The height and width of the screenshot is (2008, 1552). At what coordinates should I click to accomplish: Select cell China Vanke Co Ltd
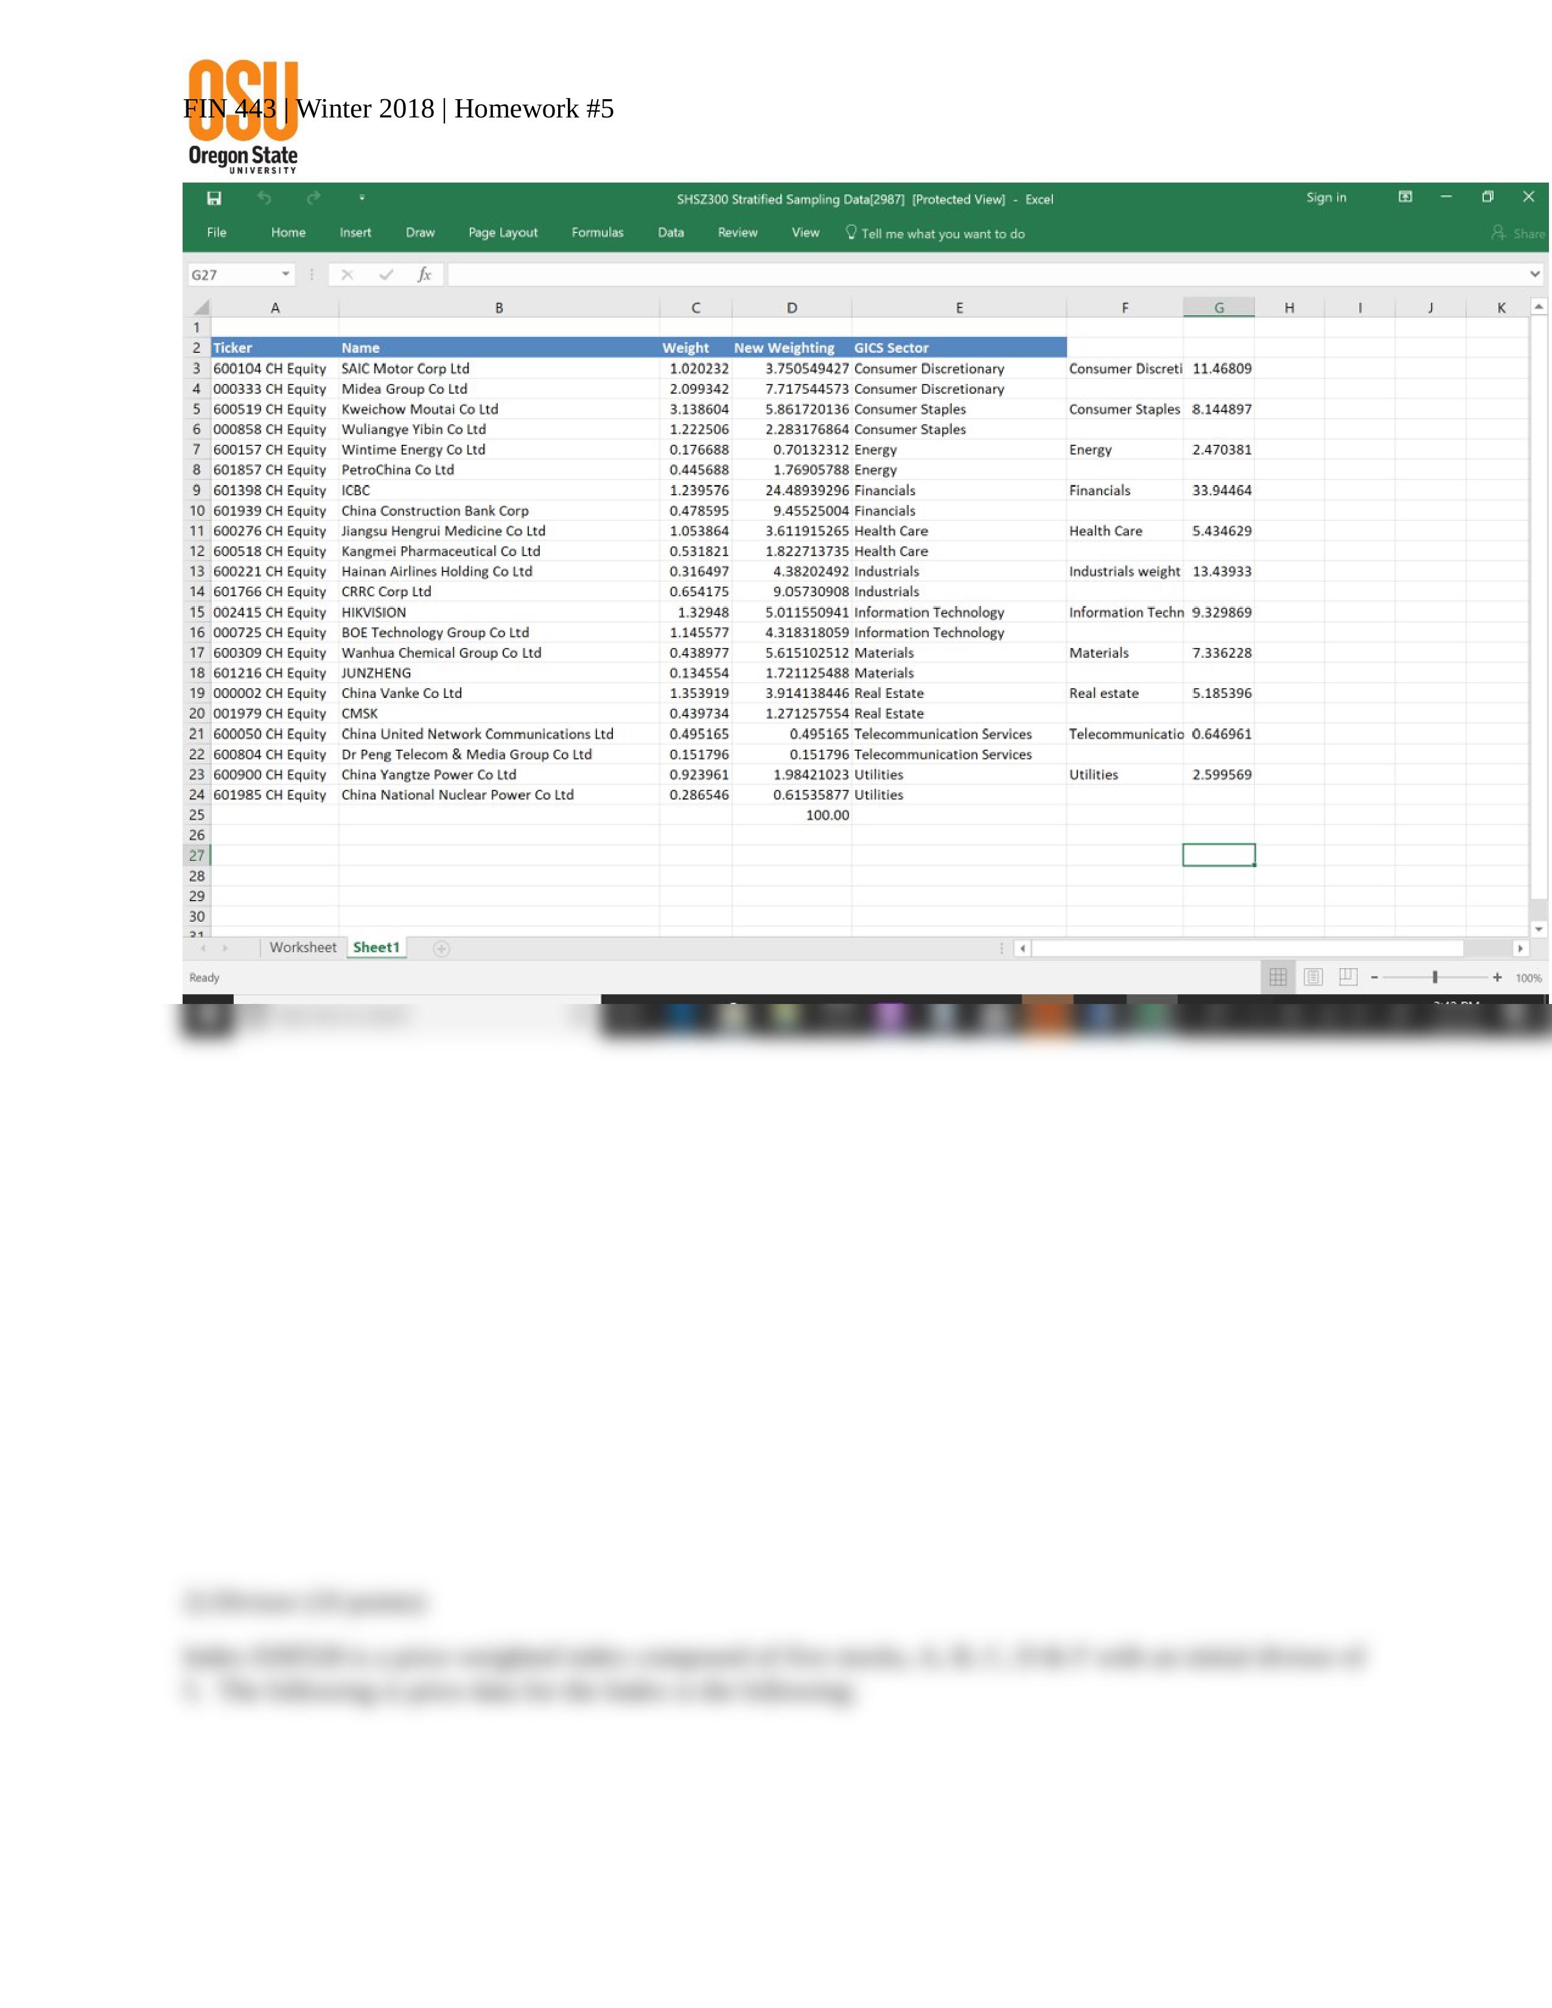(x=499, y=693)
